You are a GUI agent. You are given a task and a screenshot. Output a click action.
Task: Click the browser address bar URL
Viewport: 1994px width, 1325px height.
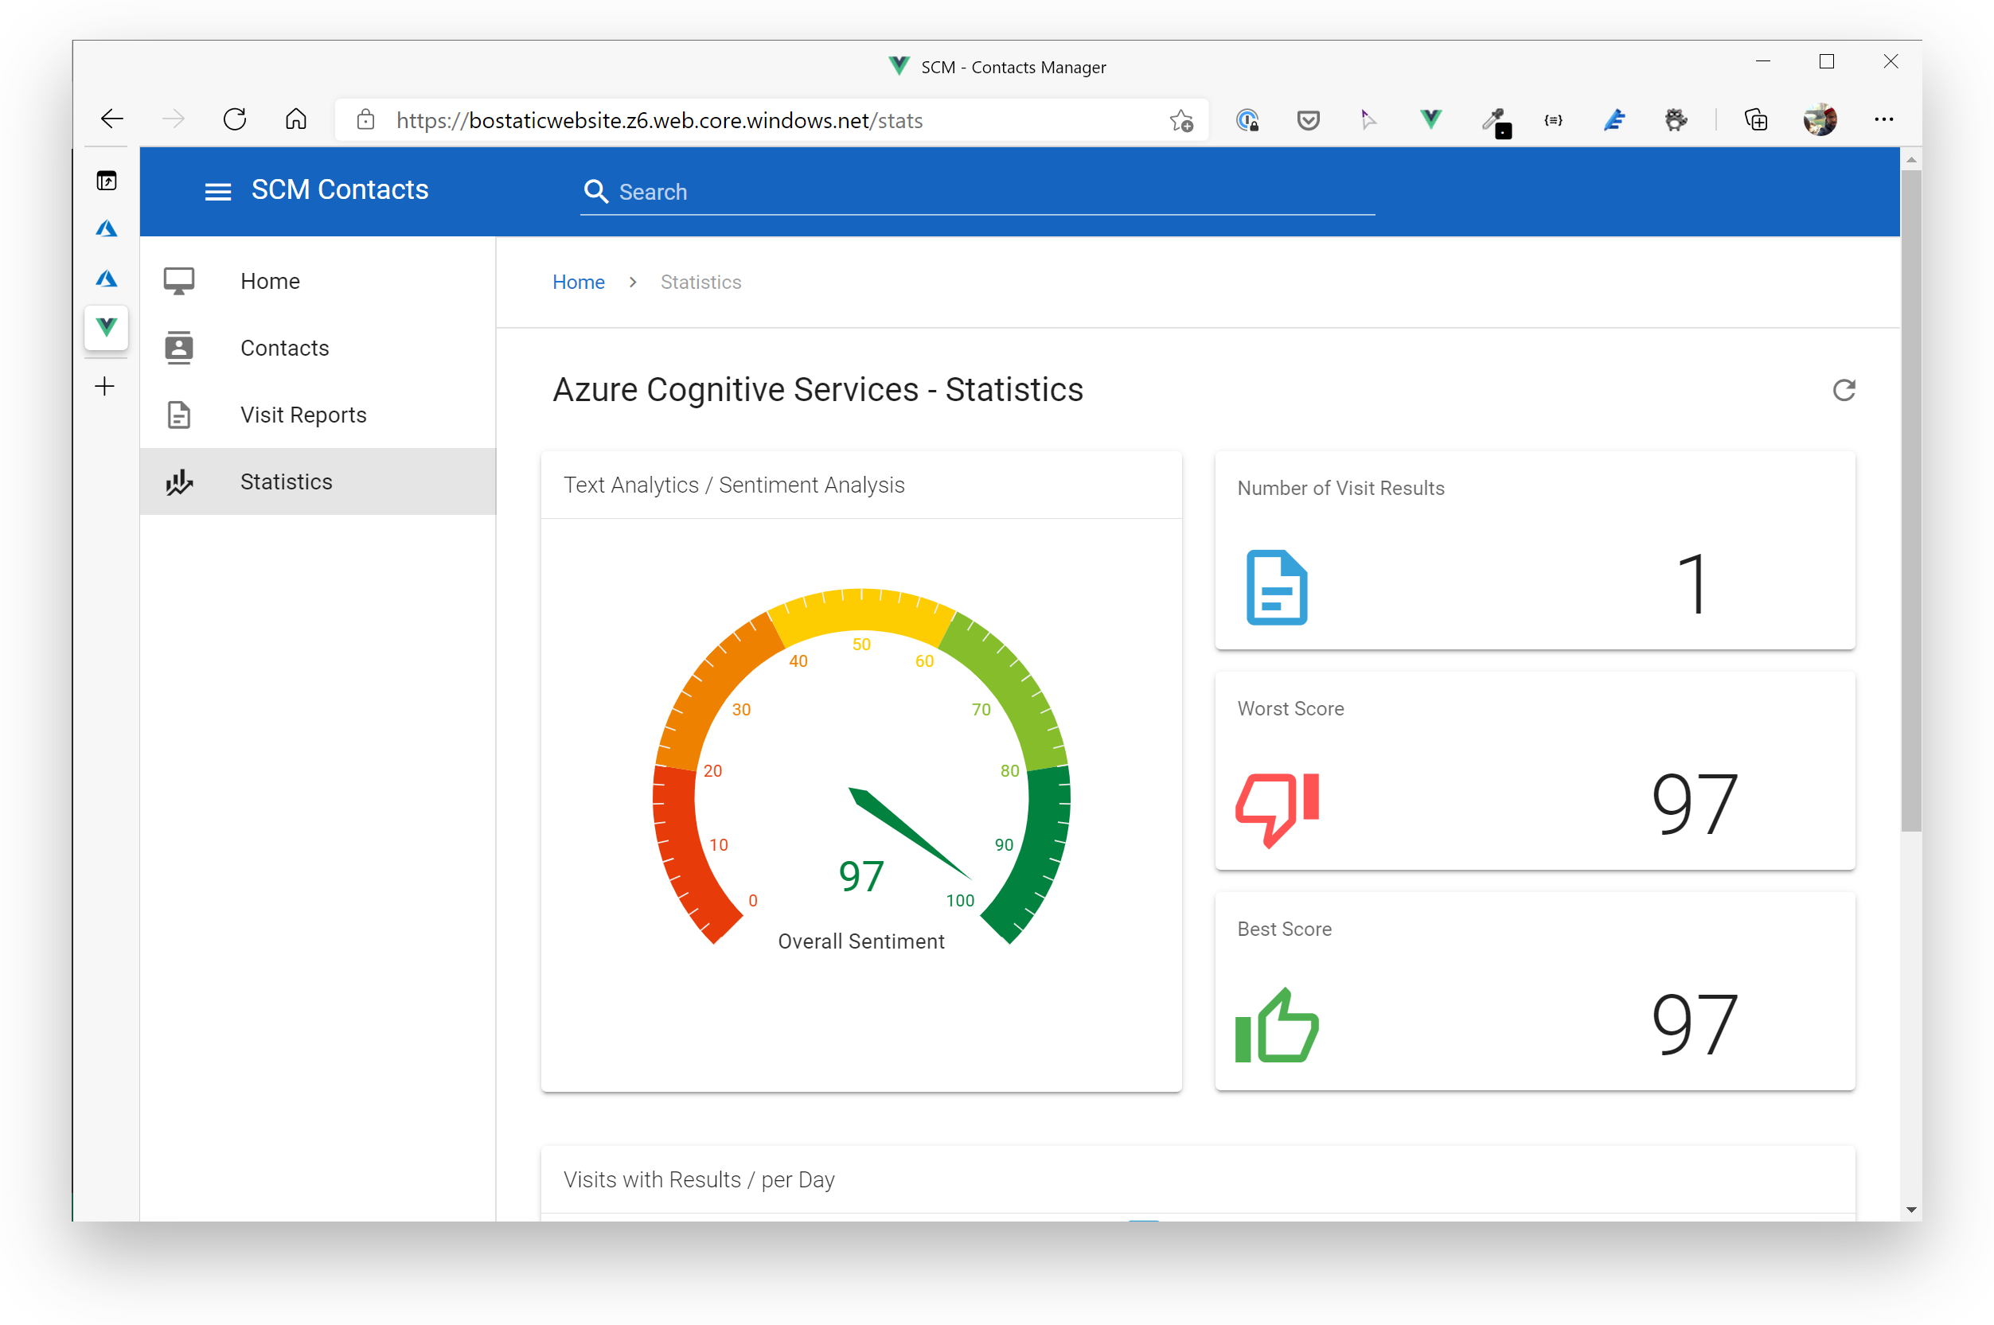[659, 121]
